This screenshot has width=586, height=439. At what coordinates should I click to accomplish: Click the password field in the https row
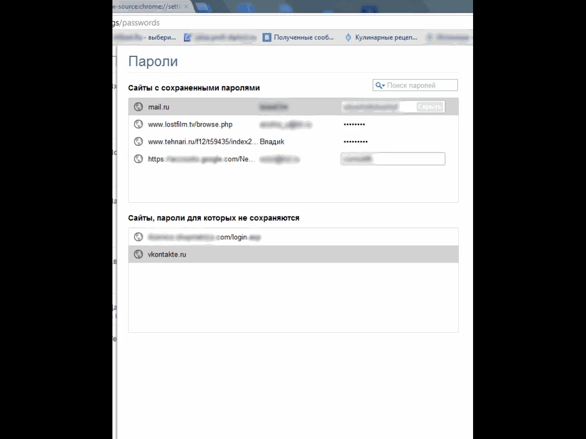point(393,159)
